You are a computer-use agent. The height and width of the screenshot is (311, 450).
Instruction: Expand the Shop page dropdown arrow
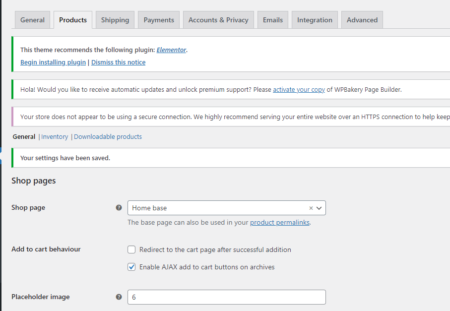coord(319,208)
